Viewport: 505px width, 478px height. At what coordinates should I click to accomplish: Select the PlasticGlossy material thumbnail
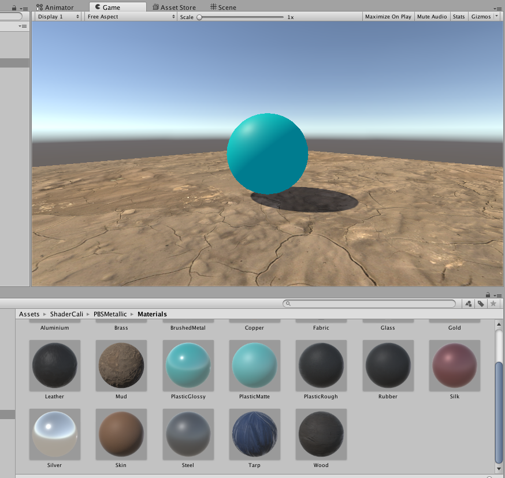187,365
